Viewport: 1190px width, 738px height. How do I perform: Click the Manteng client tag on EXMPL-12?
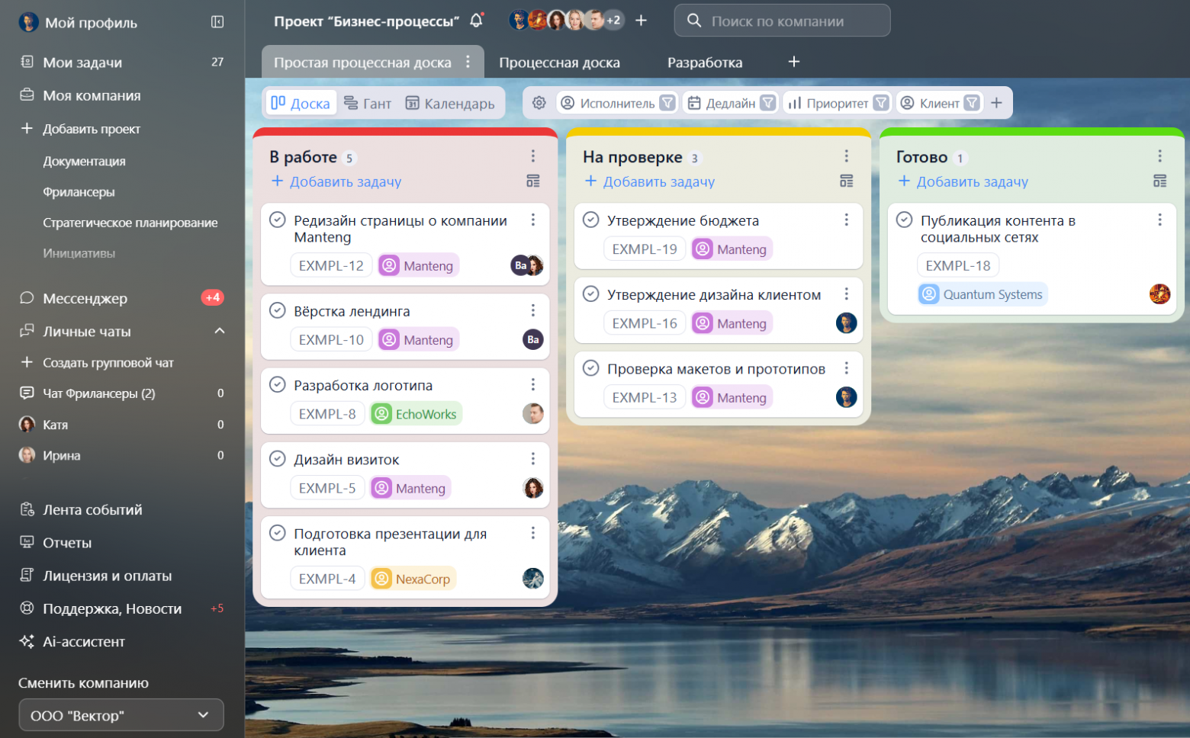(x=419, y=265)
